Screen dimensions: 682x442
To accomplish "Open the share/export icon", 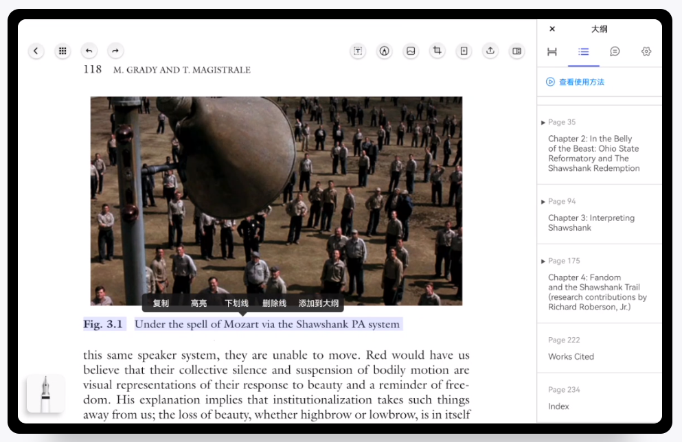I will click(490, 51).
